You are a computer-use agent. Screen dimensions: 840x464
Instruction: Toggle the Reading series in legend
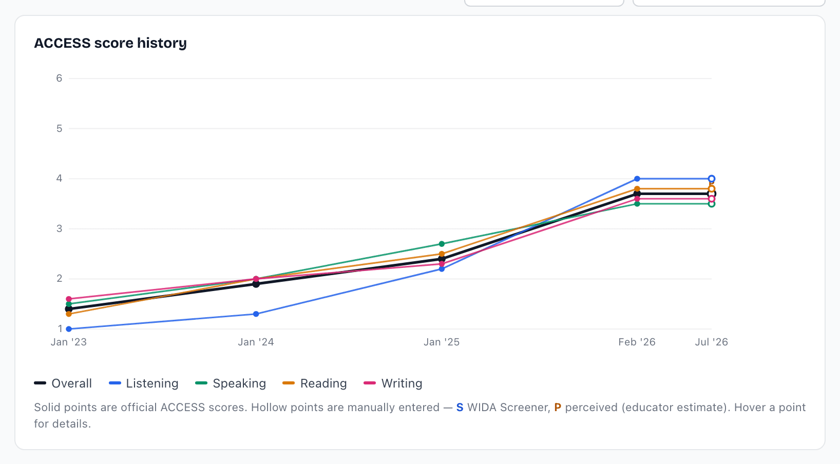click(315, 383)
